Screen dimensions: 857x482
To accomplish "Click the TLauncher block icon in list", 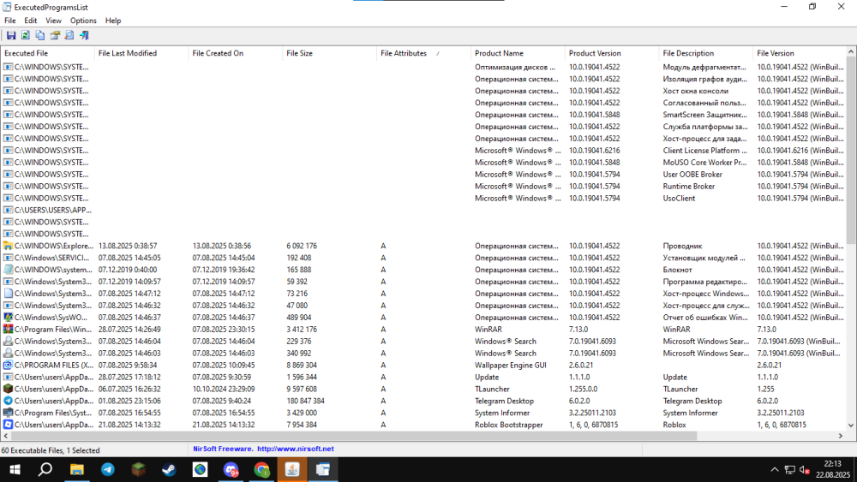I will pyautogui.click(x=8, y=389).
